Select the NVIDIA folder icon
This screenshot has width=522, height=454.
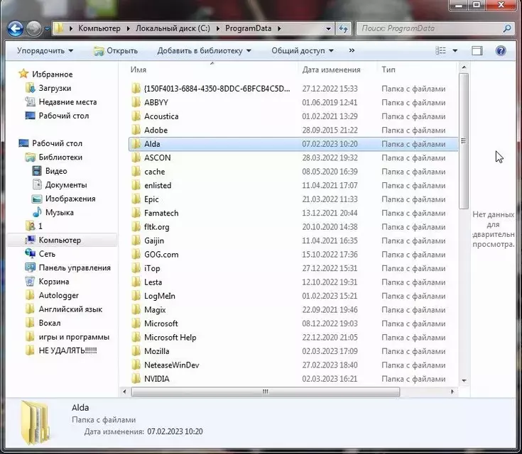point(136,379)
